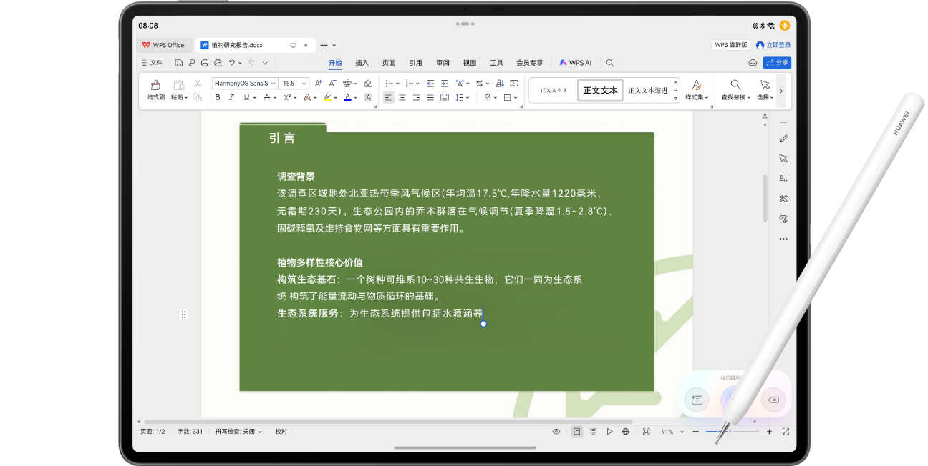The width and height of the screenshot is (928, 466).
Task: Toggle bold formatting
Action: (x=218, y=97)
